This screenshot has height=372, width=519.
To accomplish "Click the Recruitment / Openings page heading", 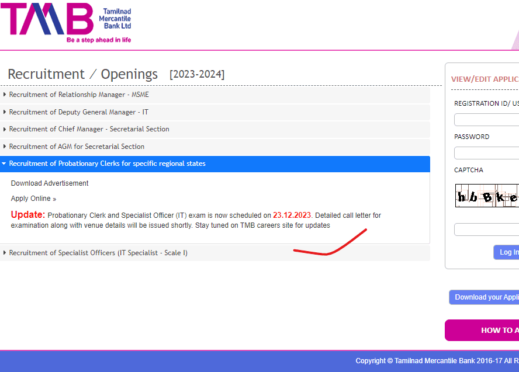I will click(82, 75).
